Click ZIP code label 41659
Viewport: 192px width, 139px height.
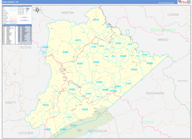click(45, 47)
